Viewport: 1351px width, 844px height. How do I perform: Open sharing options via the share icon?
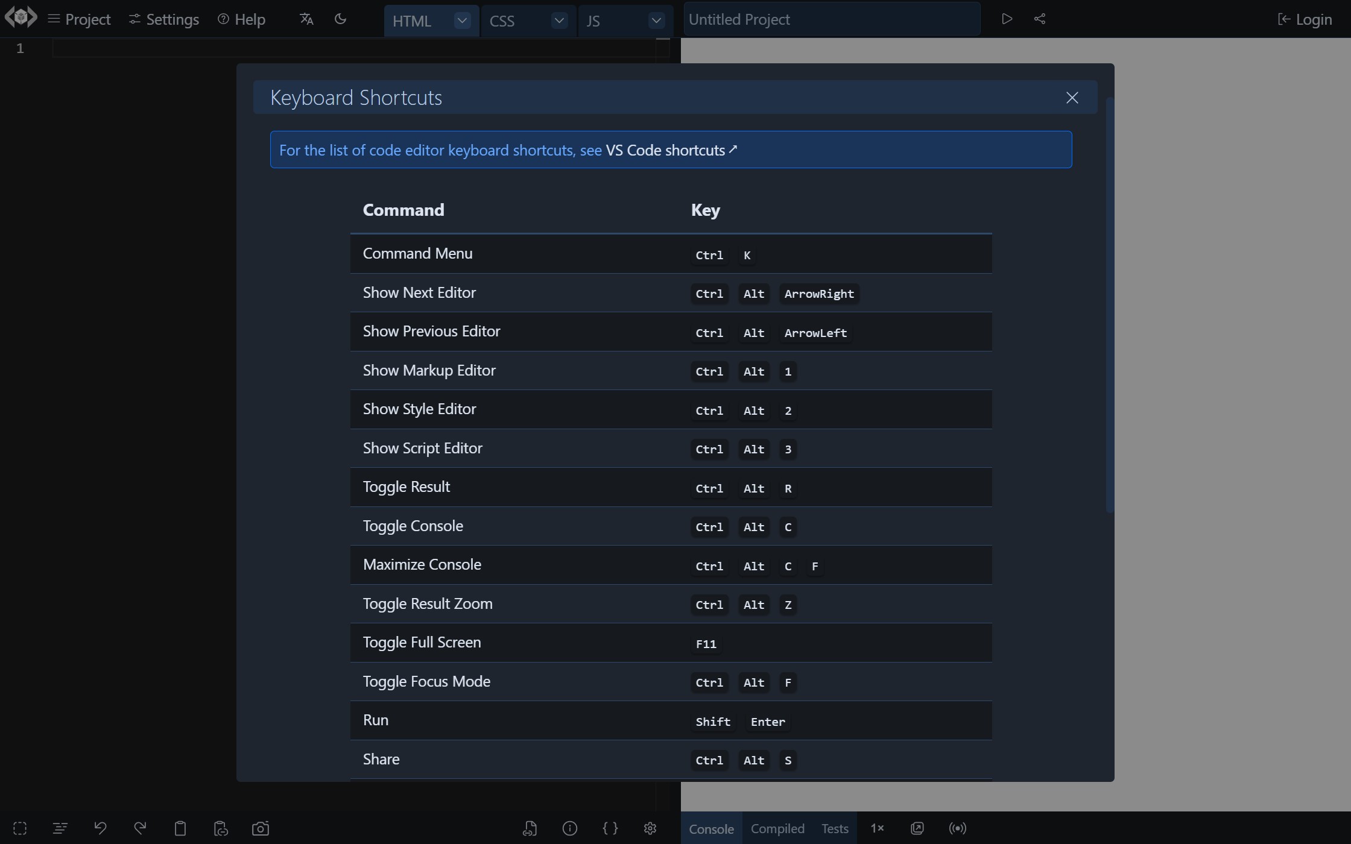(1040, 19)
